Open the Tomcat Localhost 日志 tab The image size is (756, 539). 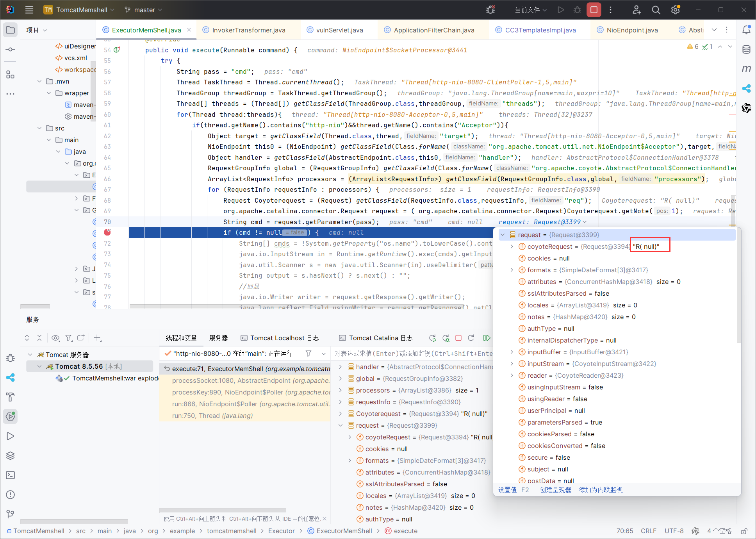pos(280,338)
